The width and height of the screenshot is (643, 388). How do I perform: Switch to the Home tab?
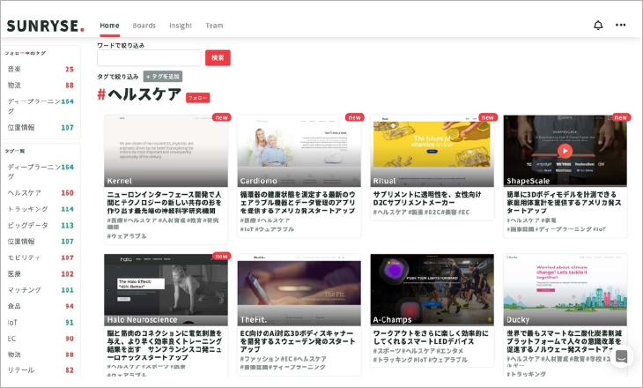[109, 26]
